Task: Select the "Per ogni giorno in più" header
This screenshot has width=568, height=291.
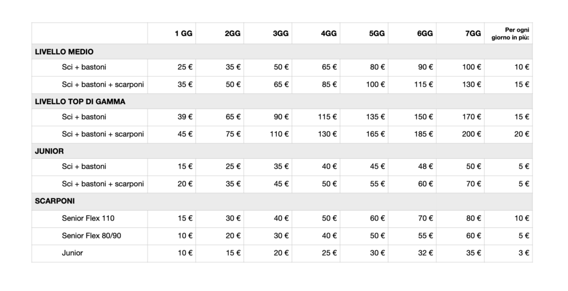Action: point(508,33)
